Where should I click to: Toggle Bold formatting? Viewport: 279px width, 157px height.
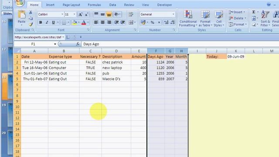click(x=41, y=22)
